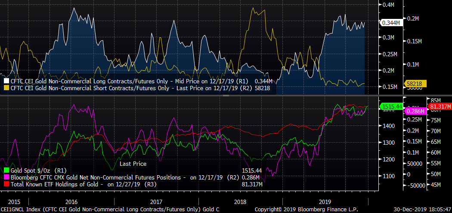Click the 1400 gold price axis label
452x213 pixels.
(389, 126)
